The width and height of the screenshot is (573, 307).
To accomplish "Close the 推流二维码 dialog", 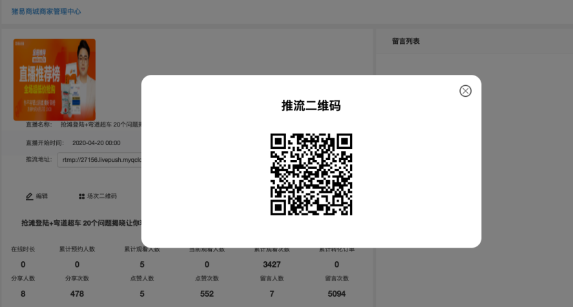I will coord(465,91).
